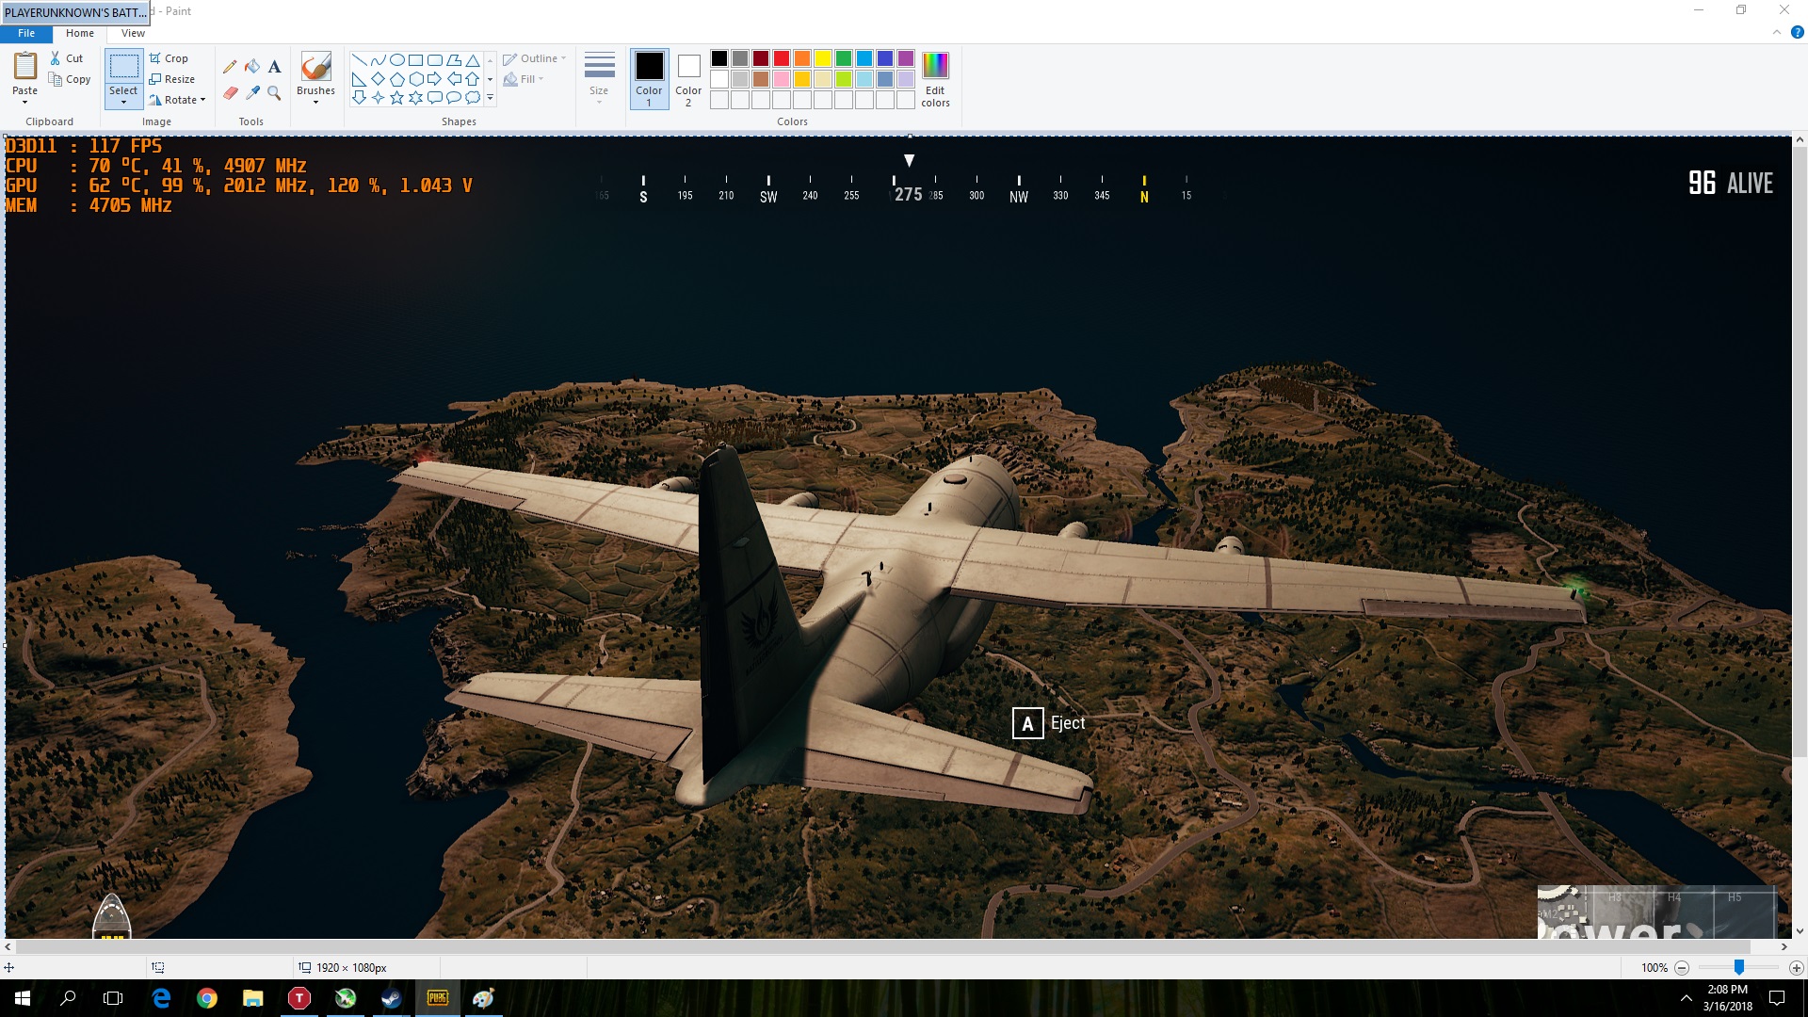Click the zoom slider handle

click(x=1739, y=967)
